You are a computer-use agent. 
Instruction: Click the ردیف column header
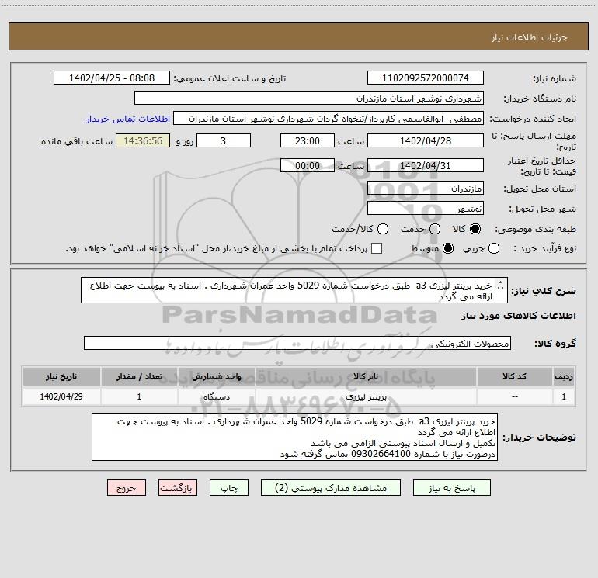tap(564, 376)
